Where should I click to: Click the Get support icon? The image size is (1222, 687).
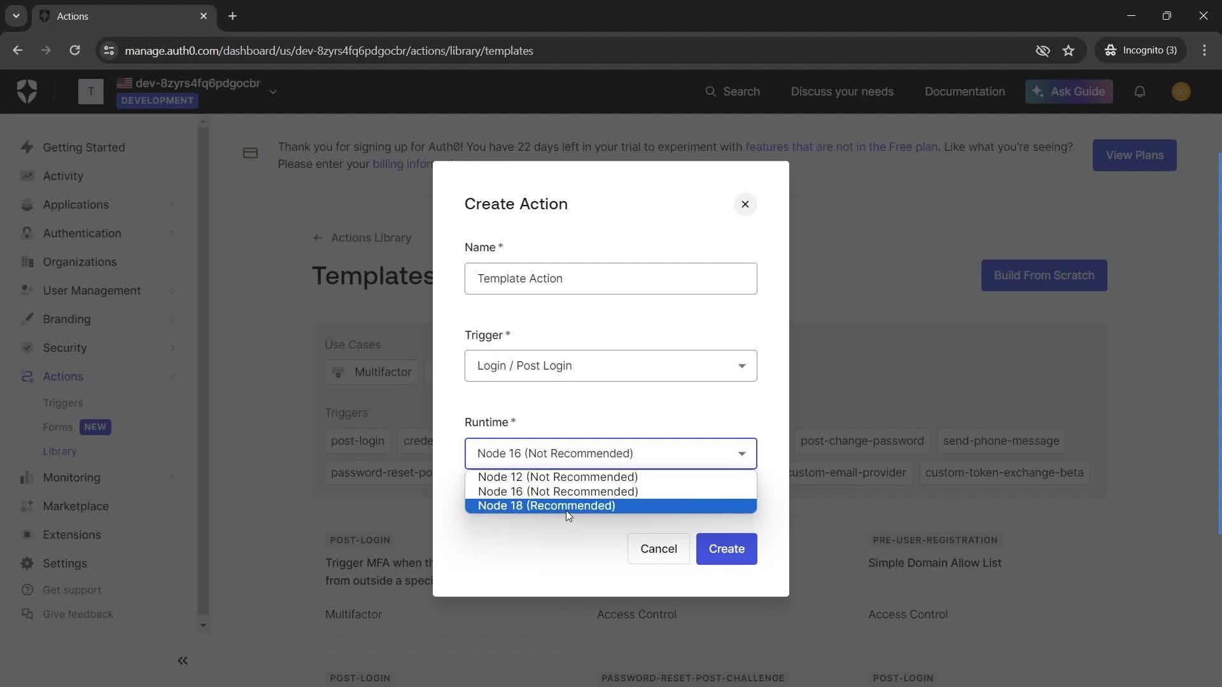27,590
